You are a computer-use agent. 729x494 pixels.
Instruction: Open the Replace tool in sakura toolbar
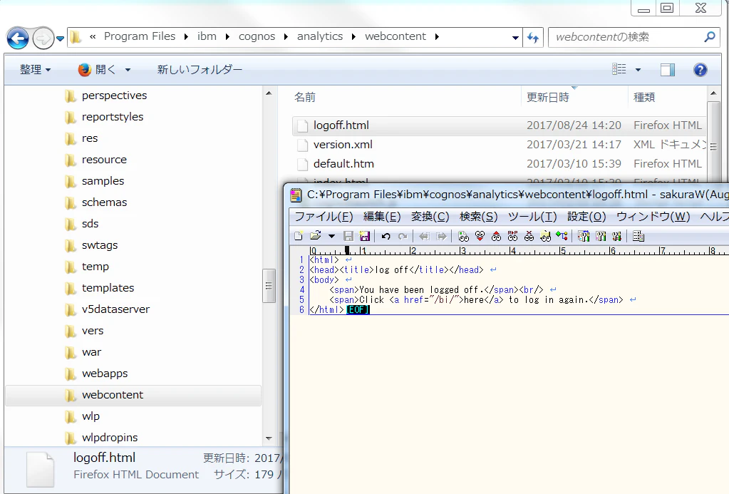(513, 236)
